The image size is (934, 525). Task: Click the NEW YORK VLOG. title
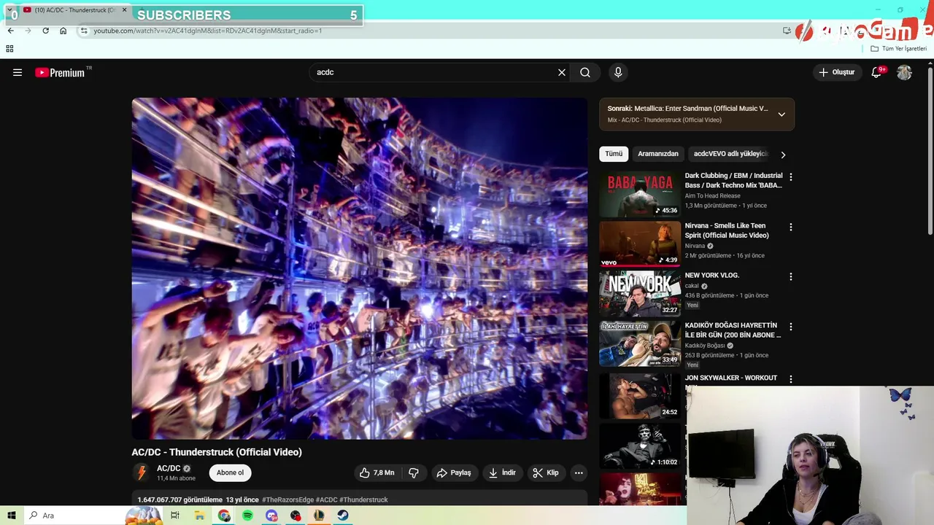pyautogui.click(x=712, y=275)
